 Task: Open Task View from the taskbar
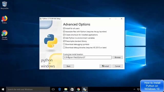(x=53, y=89)
